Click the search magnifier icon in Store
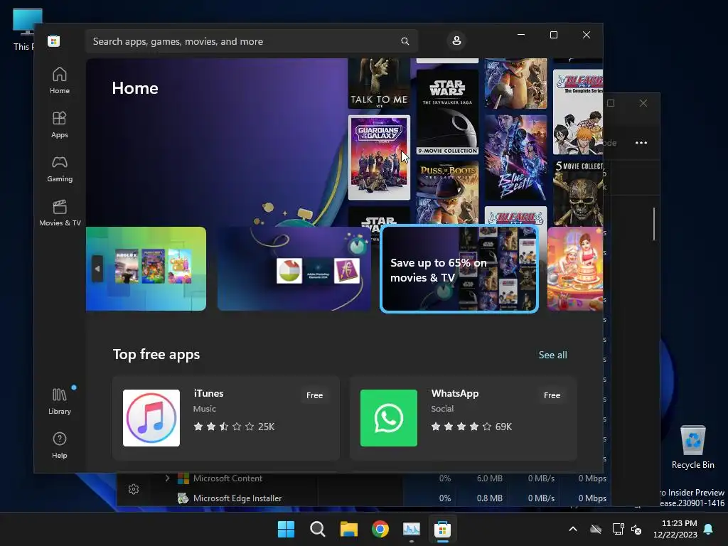 [405, 41]
